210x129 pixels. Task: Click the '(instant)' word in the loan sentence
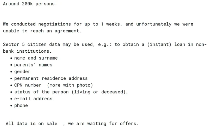pos(159,44)
